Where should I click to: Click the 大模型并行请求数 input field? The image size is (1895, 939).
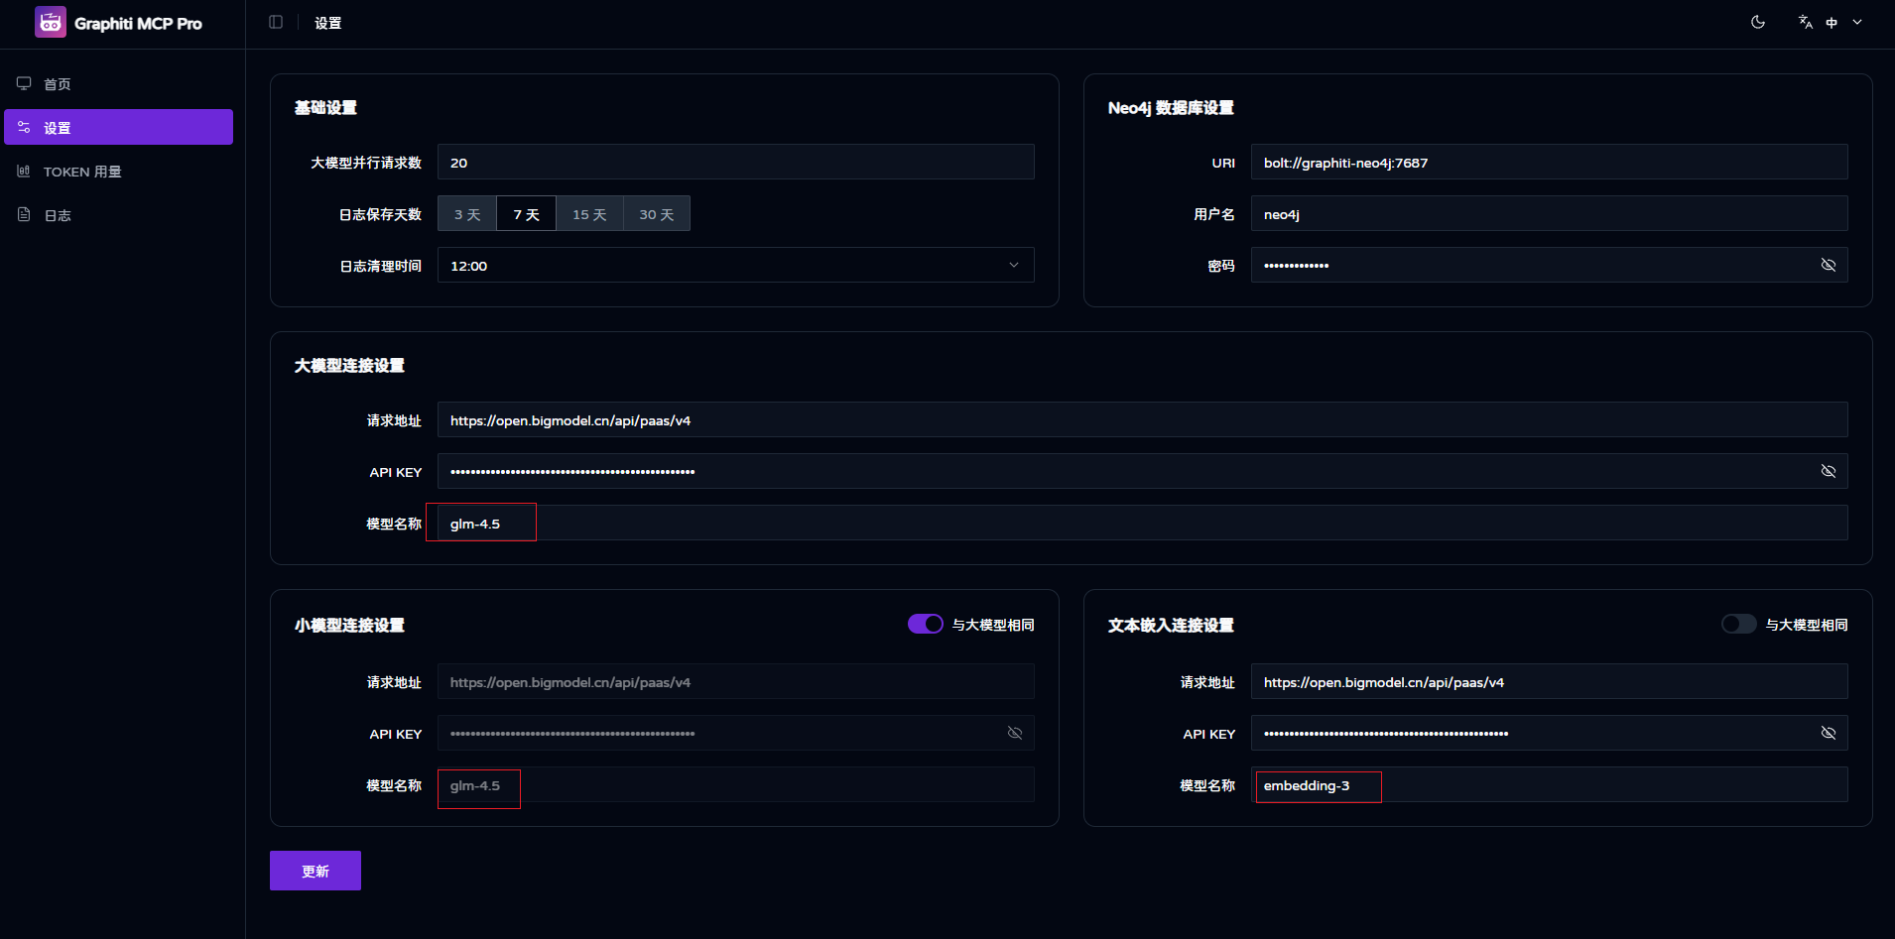(736, 162)
